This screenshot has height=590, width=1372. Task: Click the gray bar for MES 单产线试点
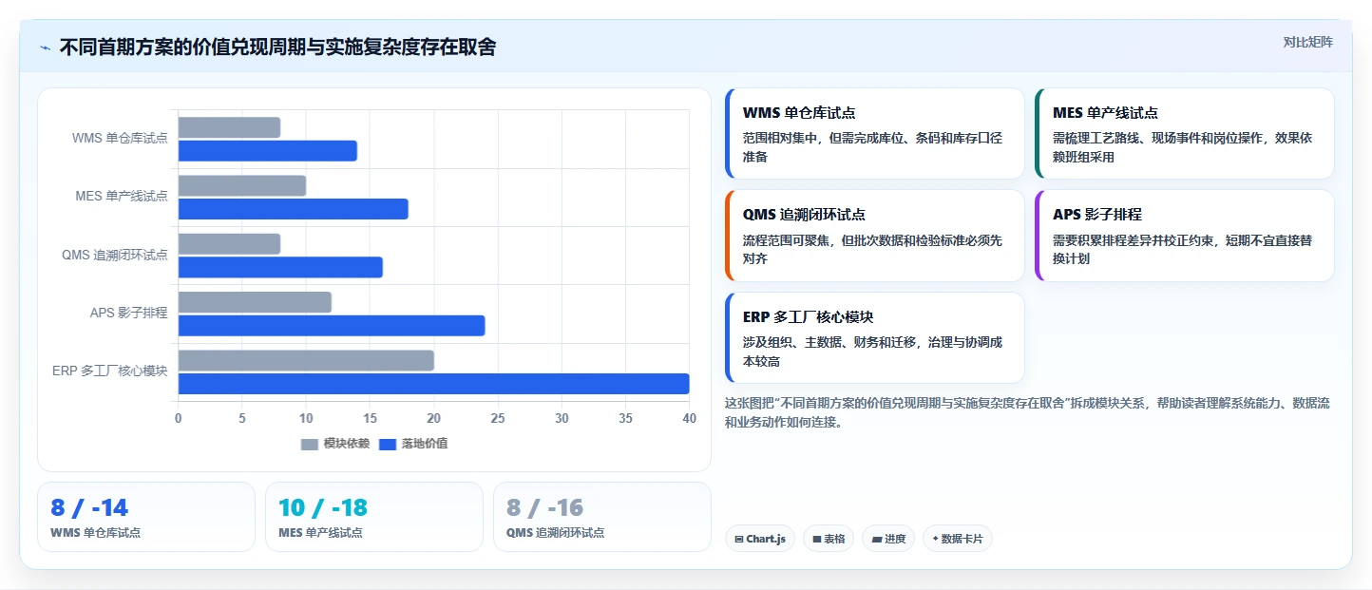[242, 186]
